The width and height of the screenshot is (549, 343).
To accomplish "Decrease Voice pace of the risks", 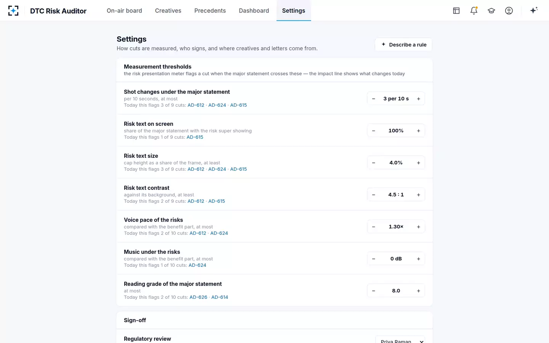I will (374, 227).
